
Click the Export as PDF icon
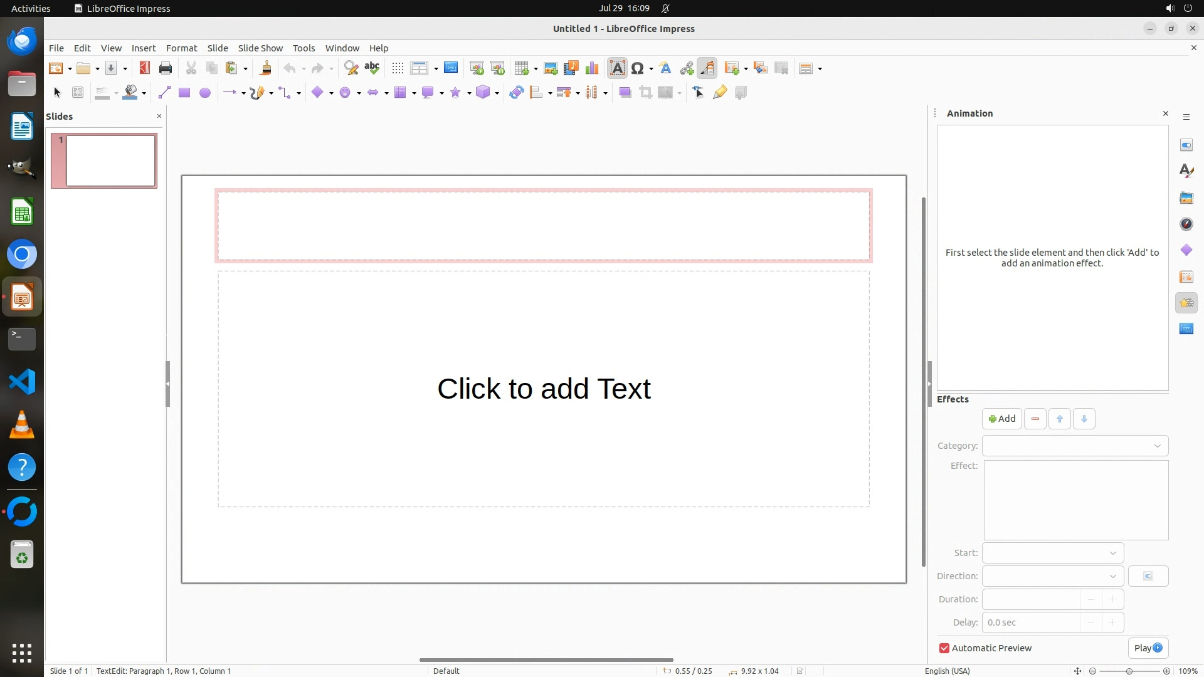pyautogui.click(x=145, y=68)
